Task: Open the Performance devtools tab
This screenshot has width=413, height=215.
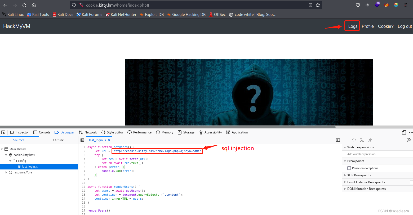Action: 139,132
